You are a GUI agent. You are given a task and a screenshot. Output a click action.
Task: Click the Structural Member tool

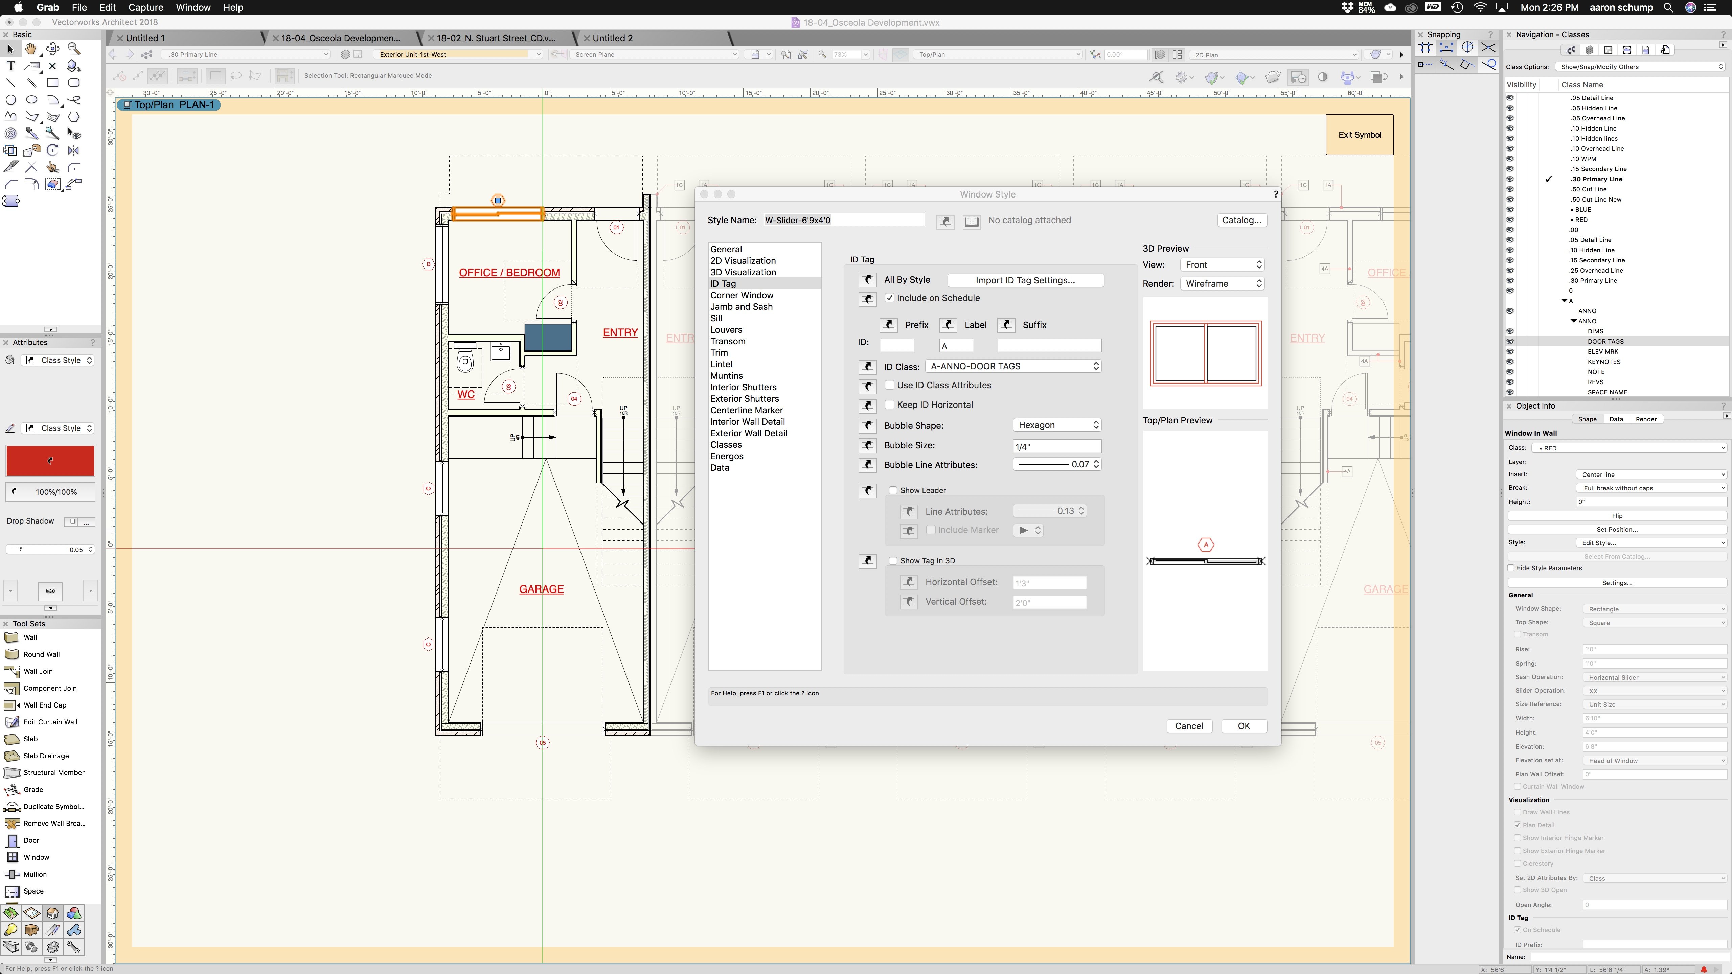click(x=54, y=773)
